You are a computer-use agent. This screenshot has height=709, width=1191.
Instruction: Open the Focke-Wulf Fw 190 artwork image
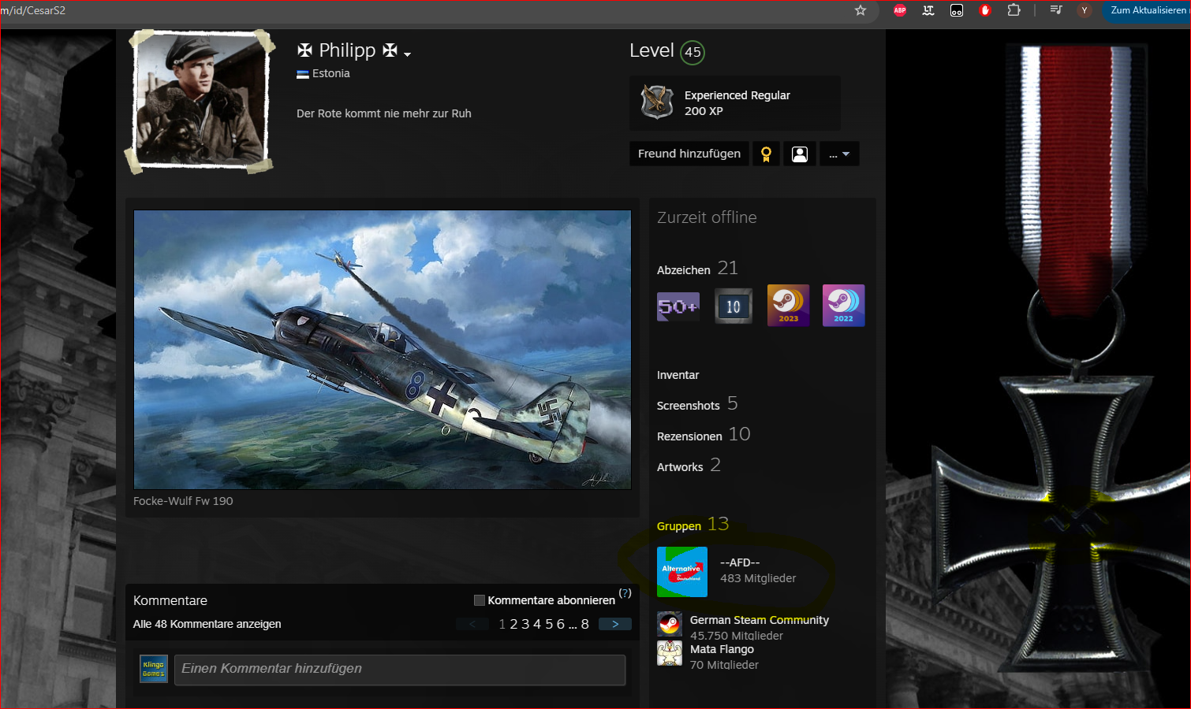(383, 349)
